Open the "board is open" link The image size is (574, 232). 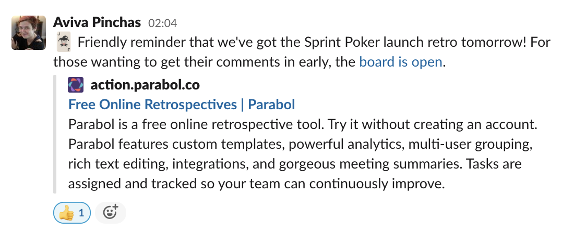(x=401, y=62)
